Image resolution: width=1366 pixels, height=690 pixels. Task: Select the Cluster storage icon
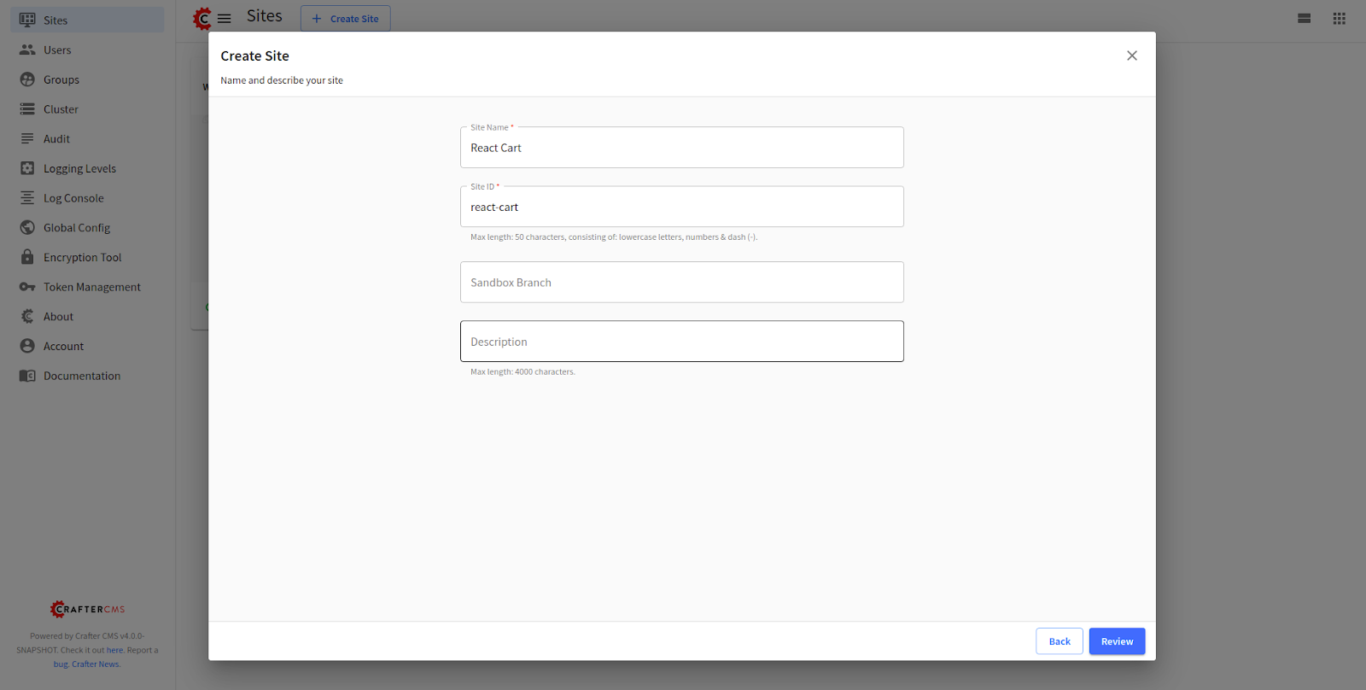click(27, 109)
